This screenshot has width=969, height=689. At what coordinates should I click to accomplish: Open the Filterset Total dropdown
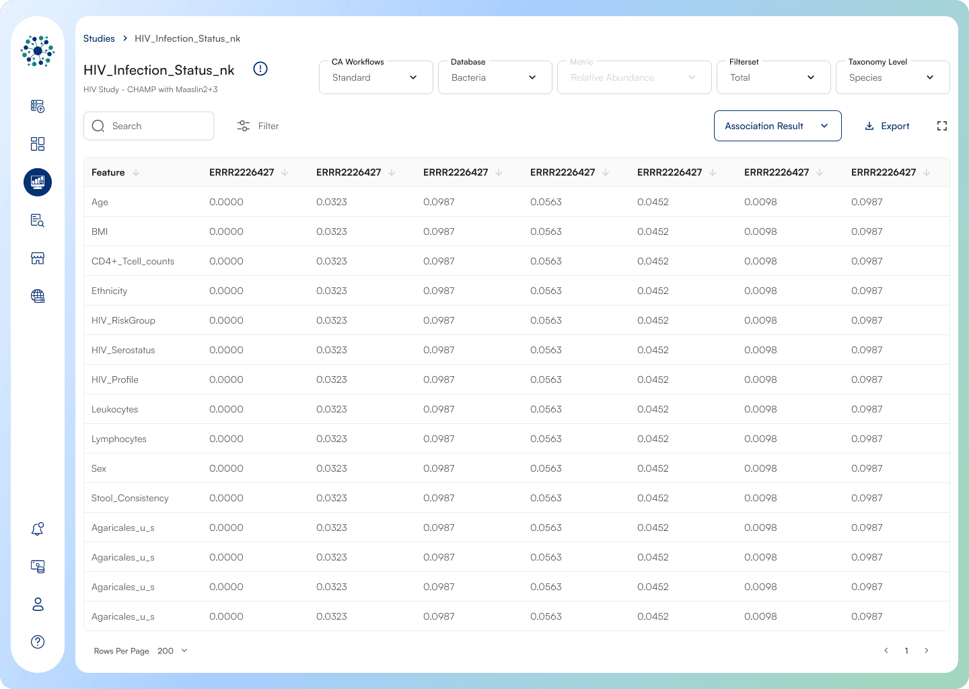(773, 77)
